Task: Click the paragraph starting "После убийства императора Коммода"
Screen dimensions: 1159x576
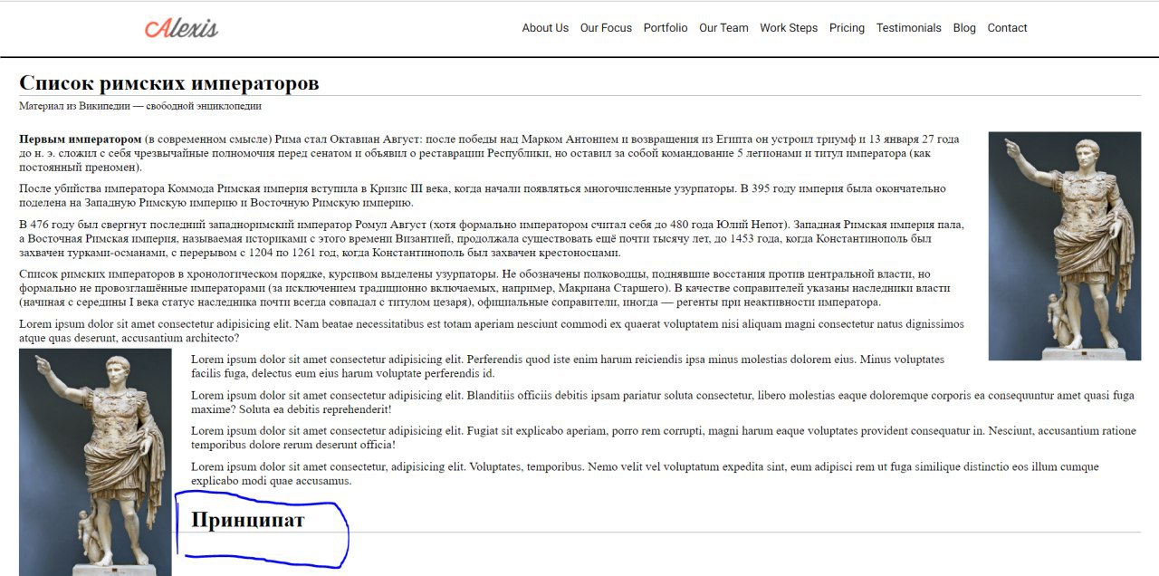Action: coord(483,196)
